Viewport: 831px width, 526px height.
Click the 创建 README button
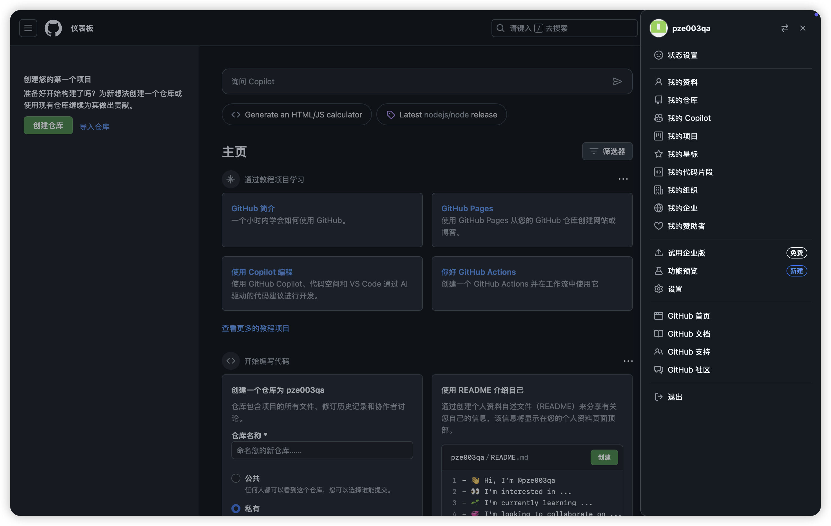604,457
